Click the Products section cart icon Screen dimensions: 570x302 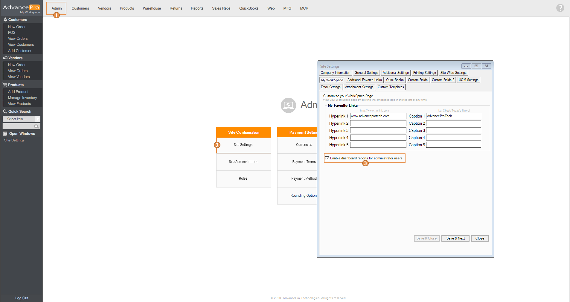tap(5, 85)
